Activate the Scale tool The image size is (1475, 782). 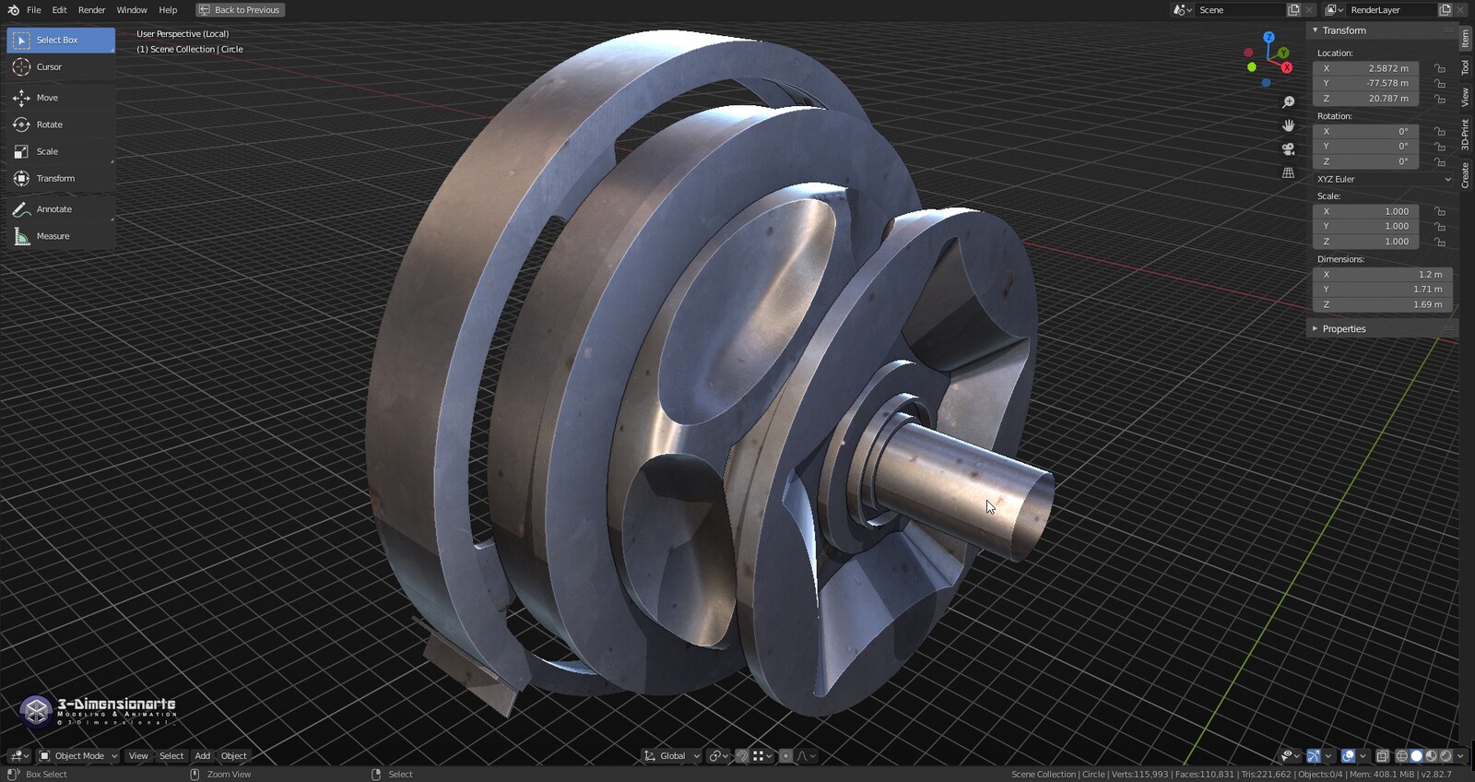pos(61,151)
